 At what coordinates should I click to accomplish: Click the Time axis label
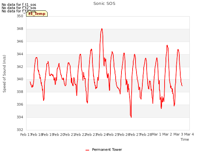pos(185,139)
